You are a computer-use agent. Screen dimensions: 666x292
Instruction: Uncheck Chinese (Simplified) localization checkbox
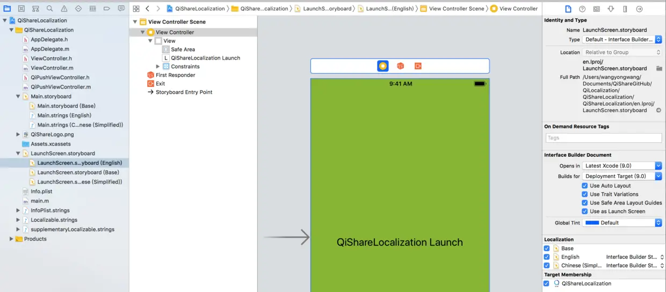[547, 266]
